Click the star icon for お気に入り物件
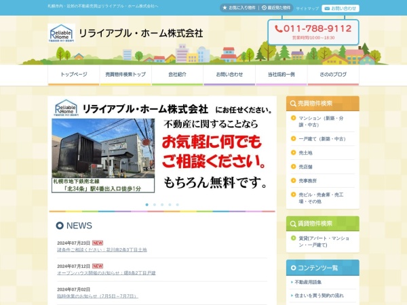 (x=225, y=7)
